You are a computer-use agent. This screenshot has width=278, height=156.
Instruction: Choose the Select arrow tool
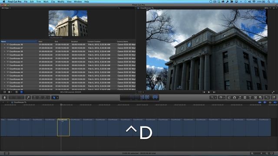[54, 97]
